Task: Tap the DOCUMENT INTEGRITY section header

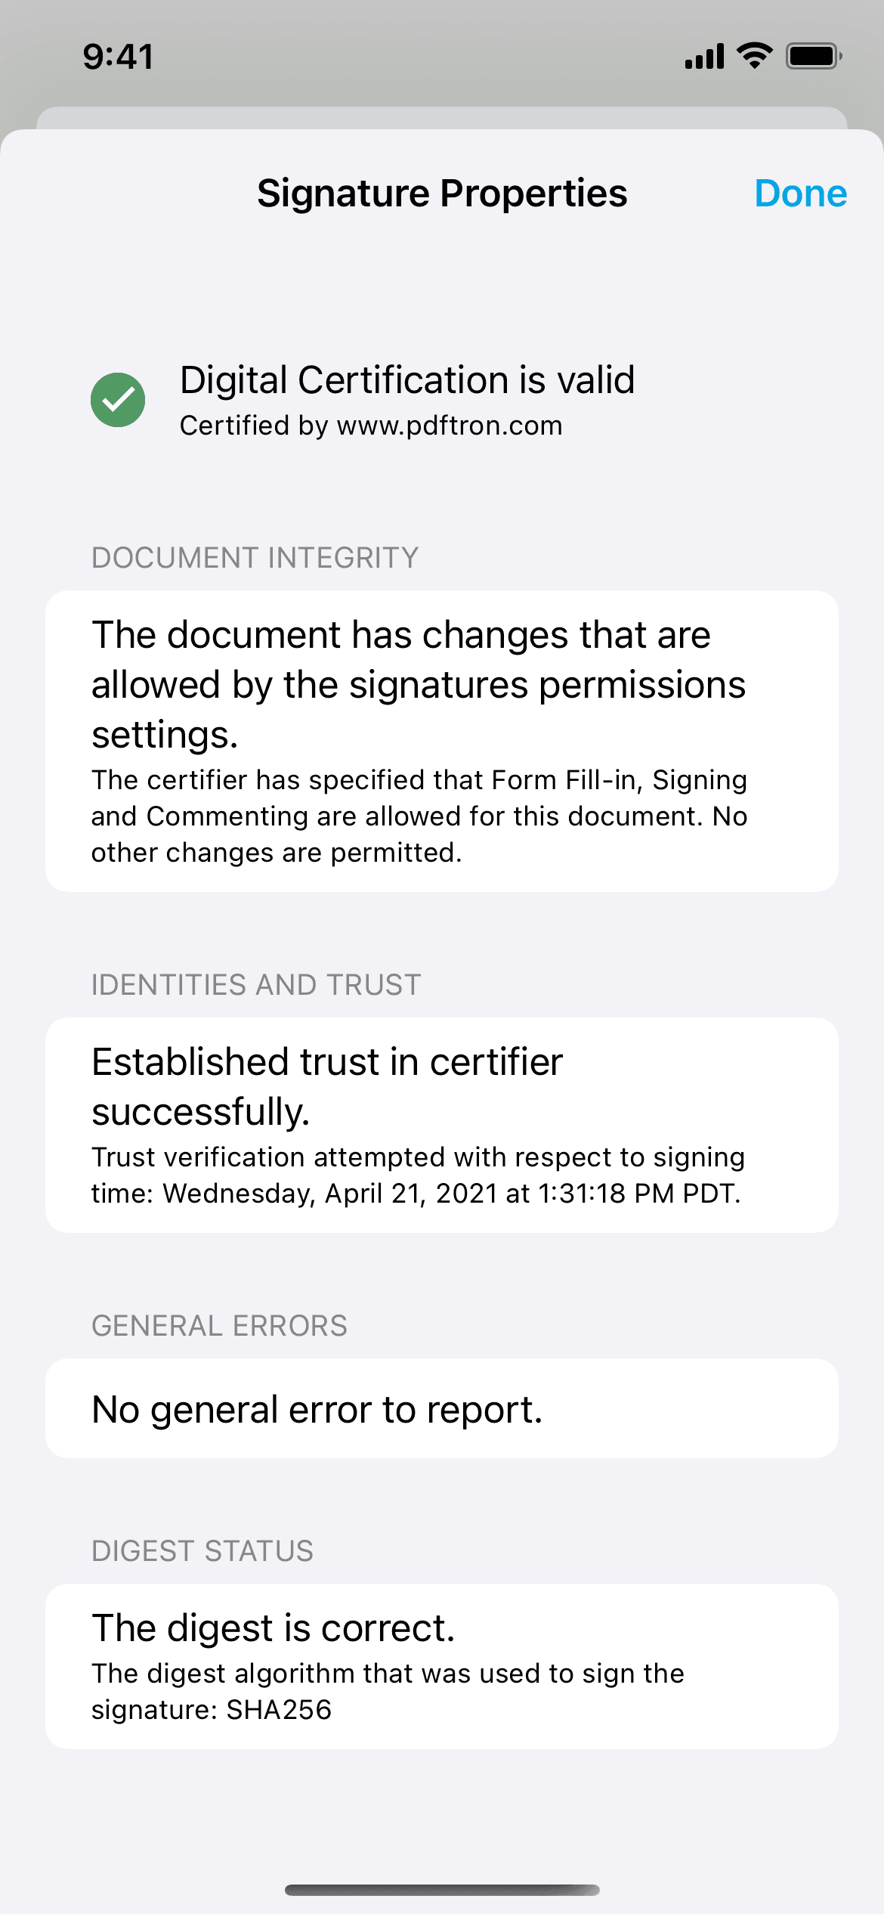Action: click(255, 558)
